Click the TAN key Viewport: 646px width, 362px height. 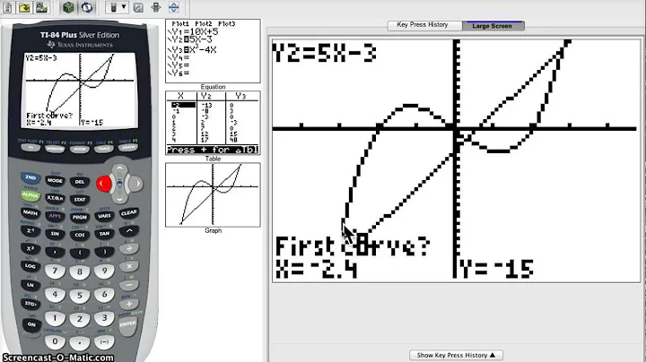[x=104, y=234]
